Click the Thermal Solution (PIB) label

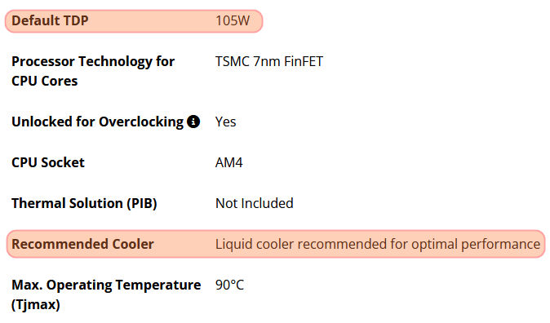click(x=84, y=203)
